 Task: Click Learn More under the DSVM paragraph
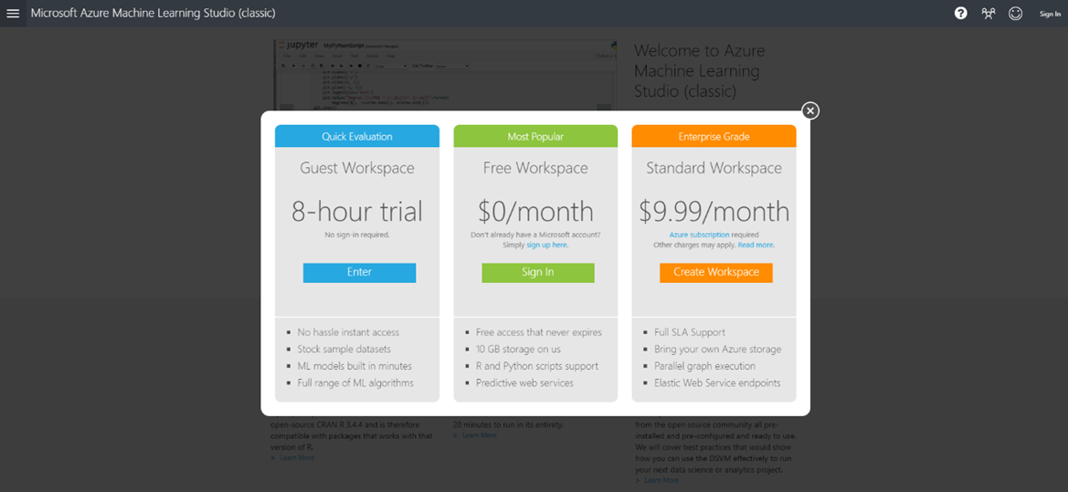661,480
